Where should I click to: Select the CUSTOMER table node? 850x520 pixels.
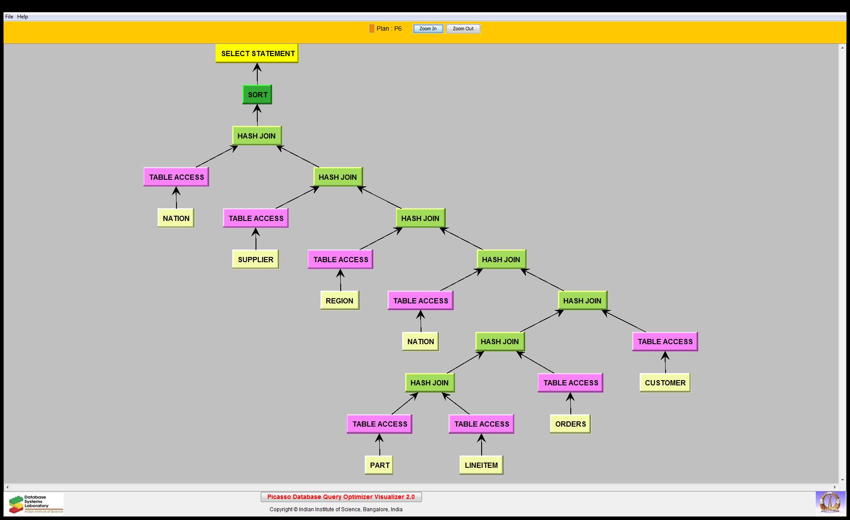tap(665, 383)
